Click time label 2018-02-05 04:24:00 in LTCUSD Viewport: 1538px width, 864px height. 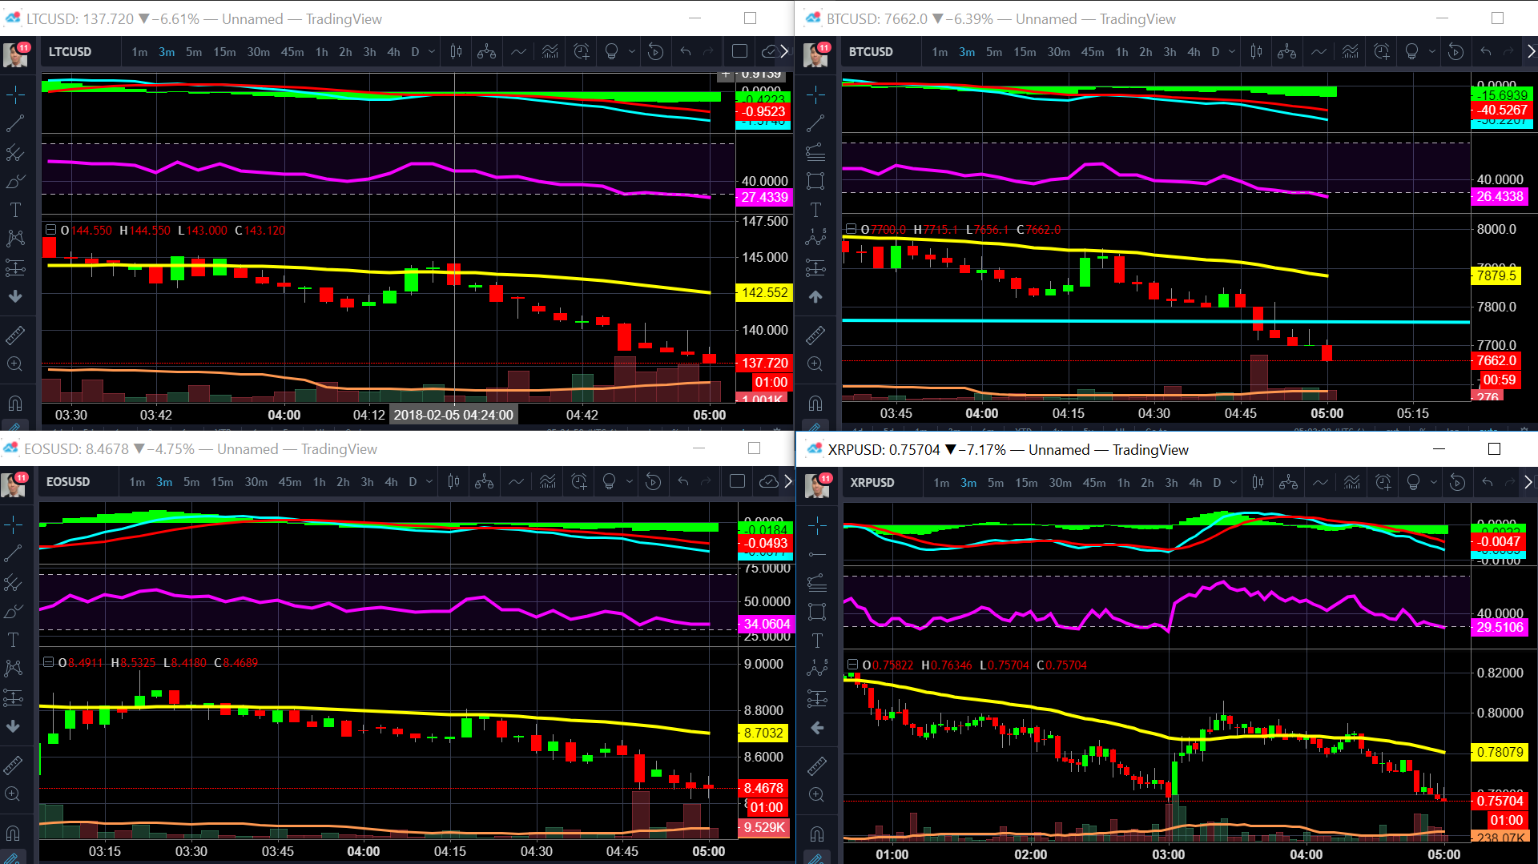[x=453, y=415]
